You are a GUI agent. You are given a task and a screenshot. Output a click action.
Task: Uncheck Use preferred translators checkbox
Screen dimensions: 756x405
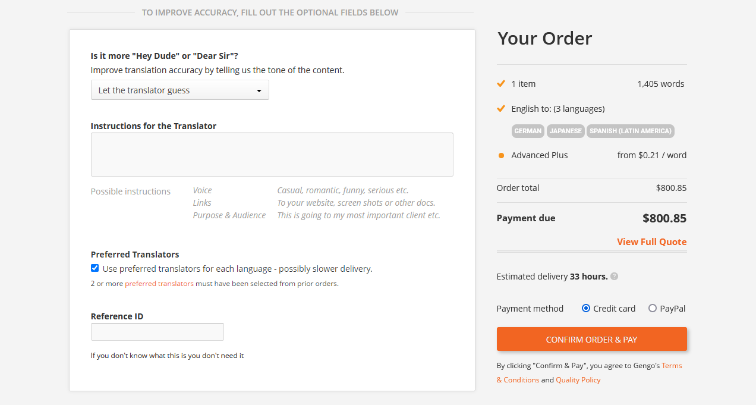click(x=95, y=268)
